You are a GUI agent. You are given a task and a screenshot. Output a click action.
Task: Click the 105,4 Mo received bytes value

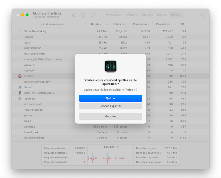click(121, 31)
